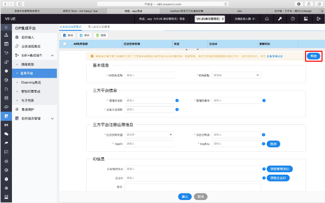The image size is (325, 203).
Task: Click the organization chart icon in left sidebar
Action: click(6, 35)
